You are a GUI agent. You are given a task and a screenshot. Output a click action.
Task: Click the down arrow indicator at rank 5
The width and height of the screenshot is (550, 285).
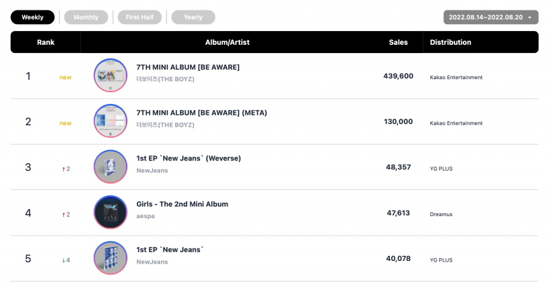63,260
